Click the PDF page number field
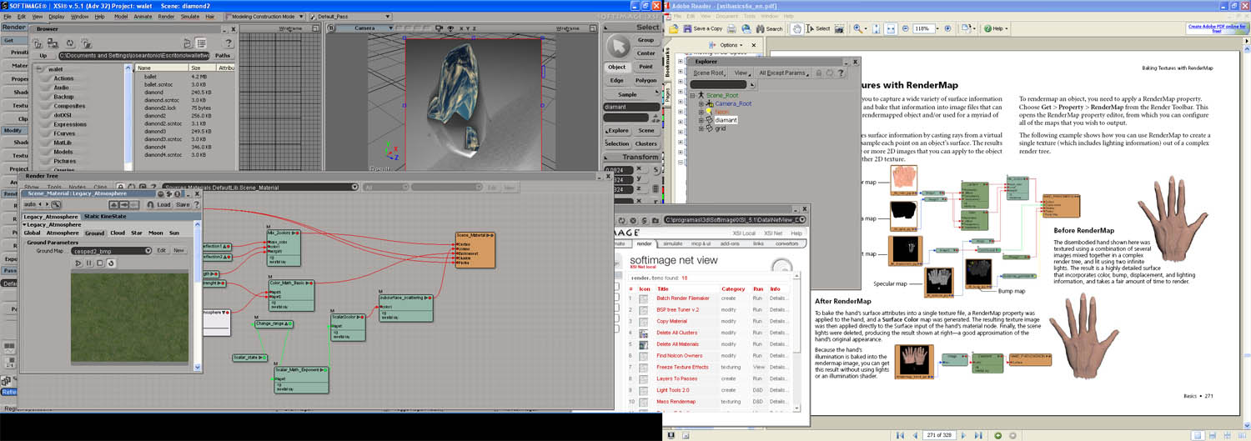This screenshot has height=441, width=1251. pyautogui.click(x=939, y=435)
